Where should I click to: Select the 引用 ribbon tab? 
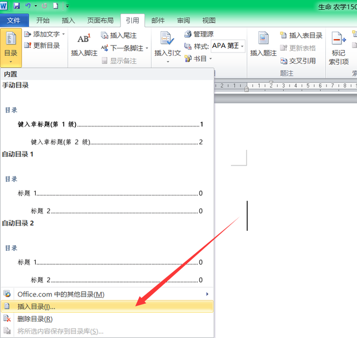tap(132, 21)
